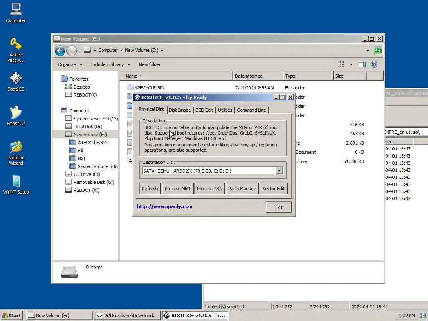Click the Sector Edit button
The width and height of the screenshot is (428, 321).
pos(273,189)
